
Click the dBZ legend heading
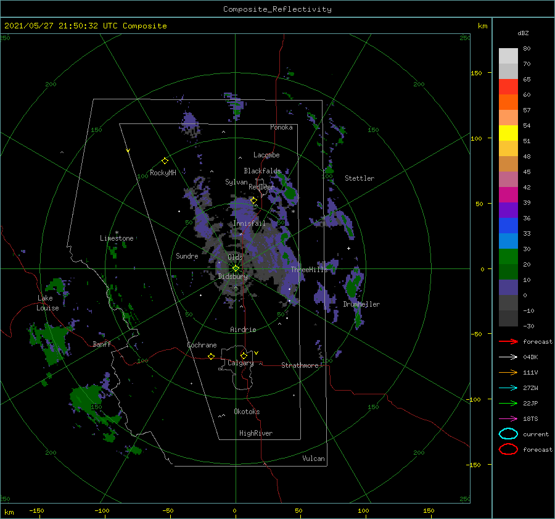[523, 33]
